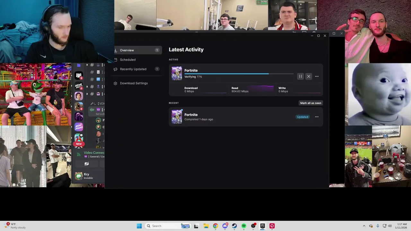Show hidden system tray icons
This screenshot has width=411, height=231.
pyautogui.click(x=364, y=226)
